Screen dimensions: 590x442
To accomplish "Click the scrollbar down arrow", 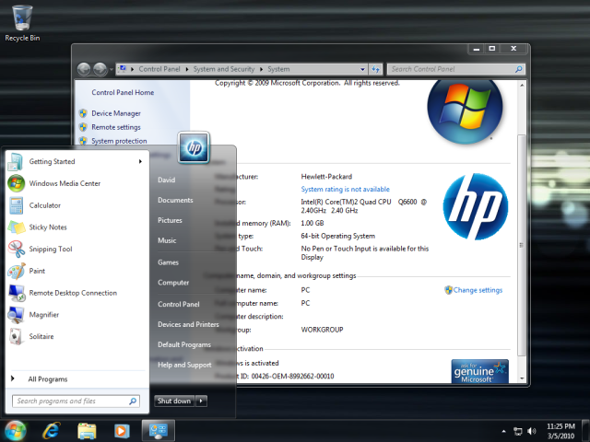I will [x=522, y=378].
